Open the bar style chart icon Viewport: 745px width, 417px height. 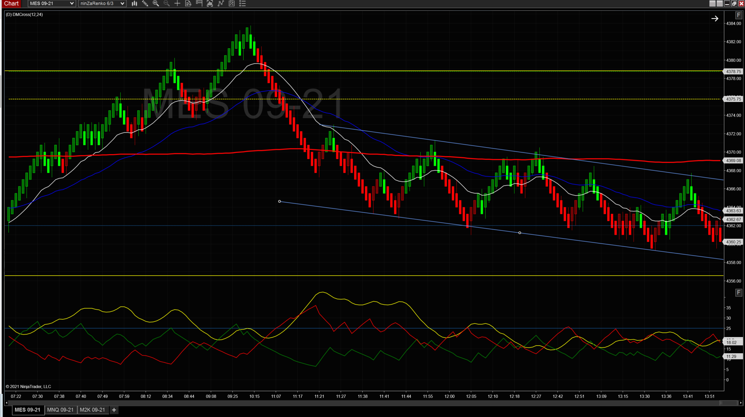pyautogui.click(x=134, y=3)
